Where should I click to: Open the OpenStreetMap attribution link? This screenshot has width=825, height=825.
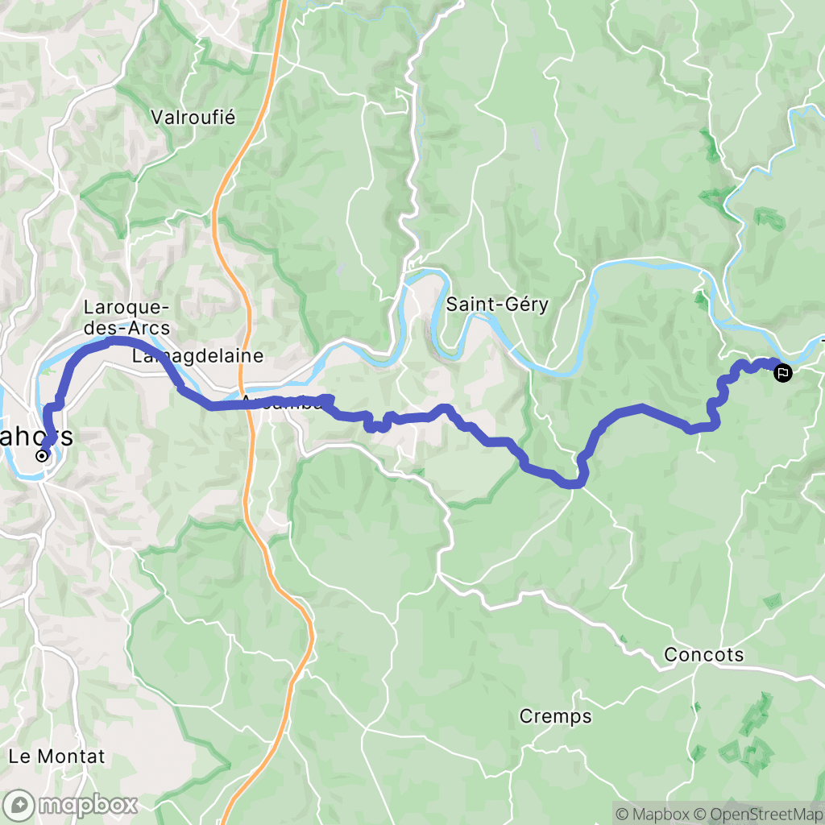click(x=759, y=814)
